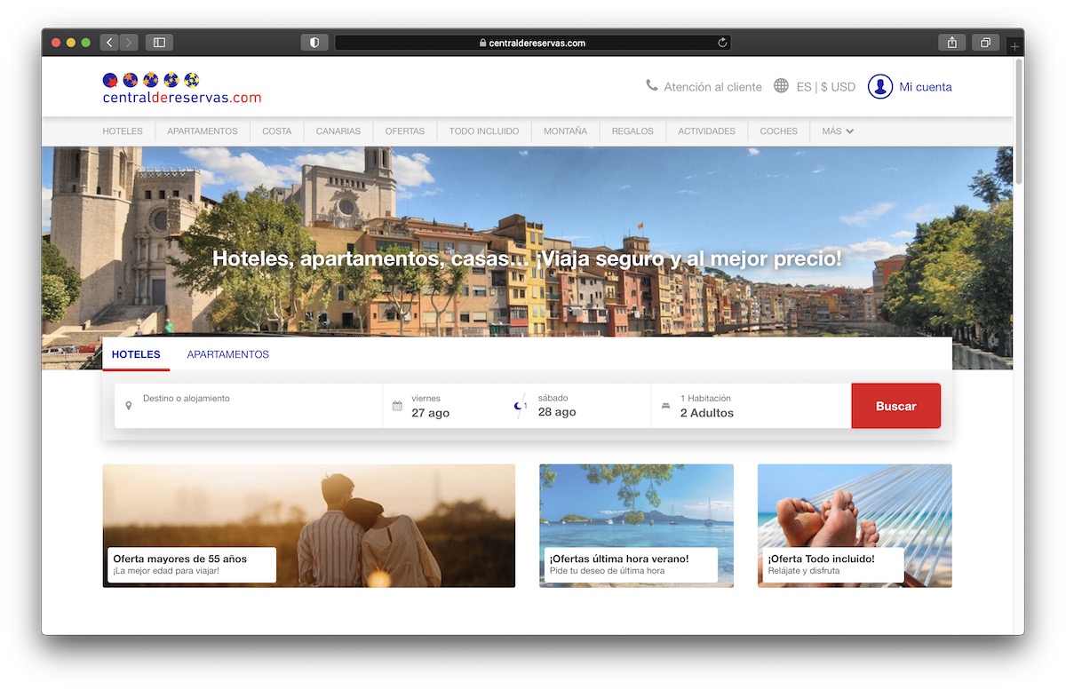Image resolution: width=1066 pixels, height=690 pixels.
Task: Show all tabs overview button
Action: pyautogui.click(x=986, y=43)
